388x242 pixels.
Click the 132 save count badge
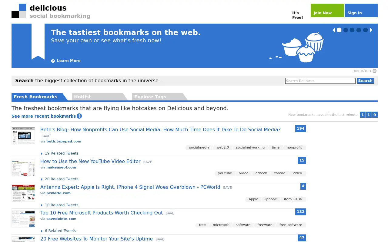300,212
